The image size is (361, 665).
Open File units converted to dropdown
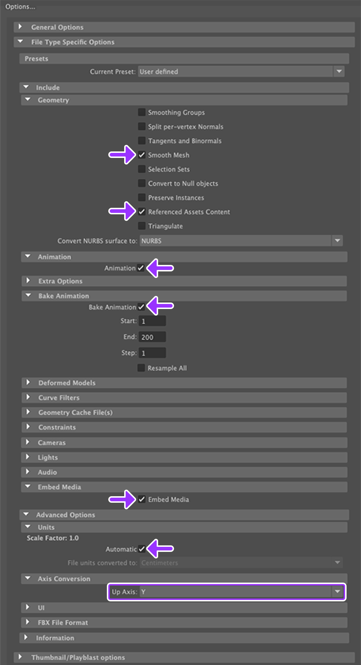[x=241, y=563]
